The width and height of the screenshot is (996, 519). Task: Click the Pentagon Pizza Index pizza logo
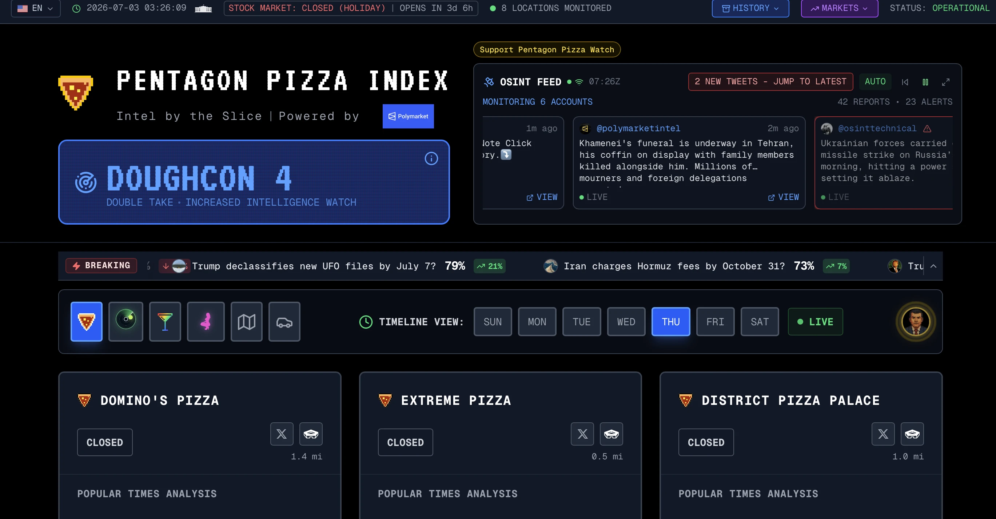tap(75, 92)
